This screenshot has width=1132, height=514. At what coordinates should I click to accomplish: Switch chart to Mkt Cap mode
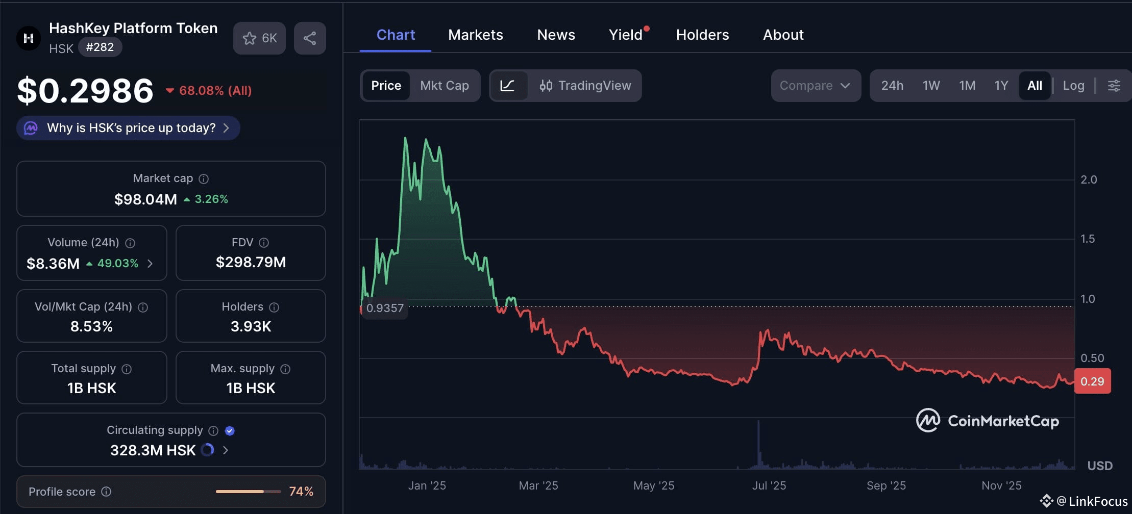point(445,86)
